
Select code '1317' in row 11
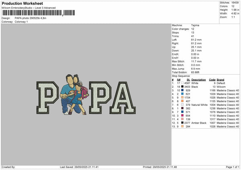tap(212, 119)
